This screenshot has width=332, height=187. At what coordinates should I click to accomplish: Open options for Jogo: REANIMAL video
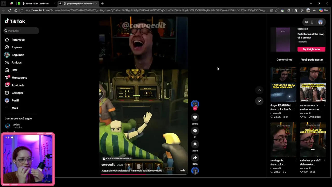[x=295, y=105]
